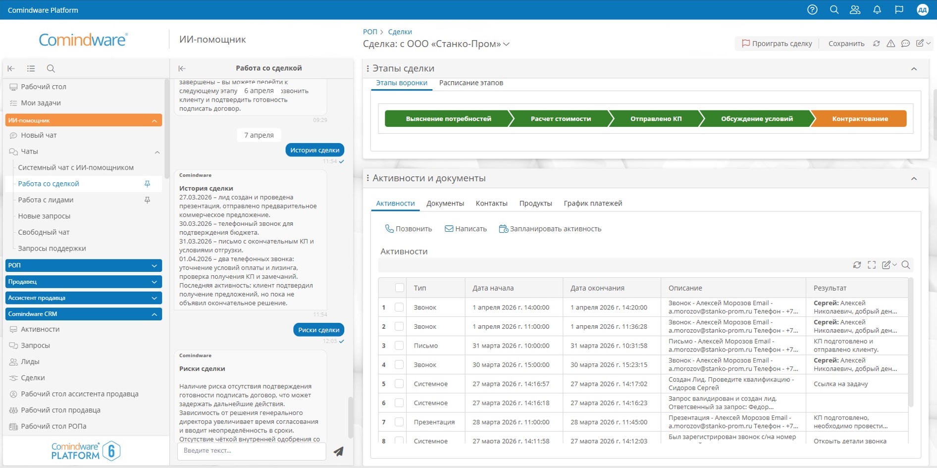Viewport: 937px width, 468px height.
Task: Click the Активности table vertical scrollbar
Action: pos(911,343)
